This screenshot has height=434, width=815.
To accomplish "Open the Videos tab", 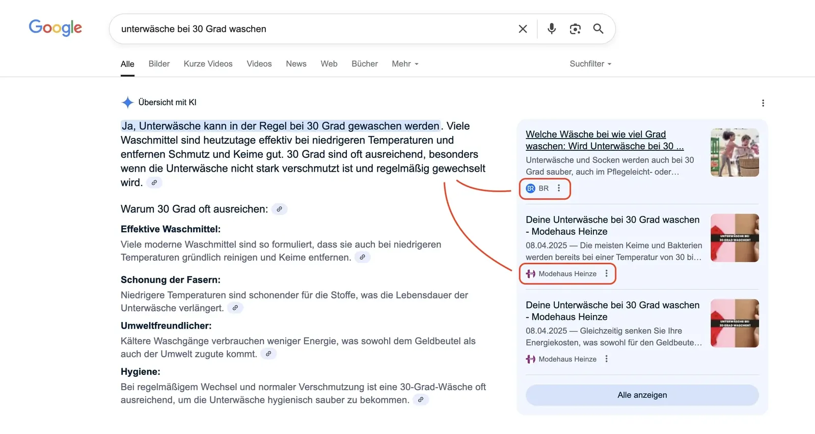I will click(x=259, y=64).
